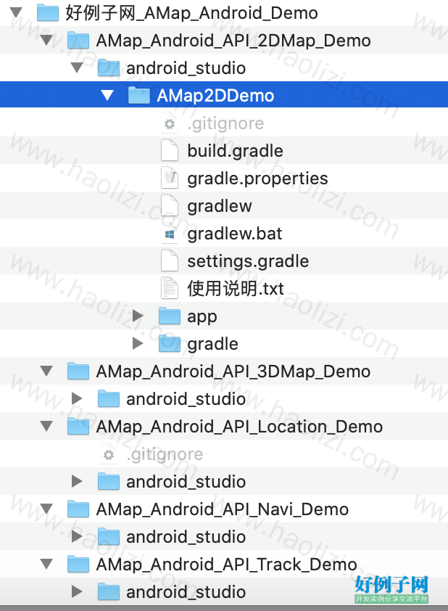Collapse AMap_Android_API_3DMap_Demo triangle
The image size is (448, 611).
click(46, 371)
